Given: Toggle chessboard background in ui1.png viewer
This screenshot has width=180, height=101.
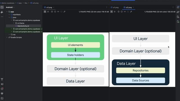Looking at the screenshot, I should pos(45,12).
